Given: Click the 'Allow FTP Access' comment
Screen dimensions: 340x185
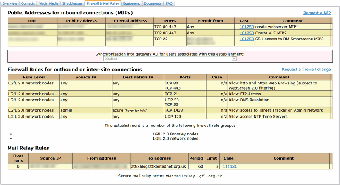Looking at the screenshot, I should [x=245, y=94].
